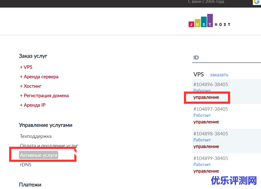Open the + VPS order link

point(26,67)
